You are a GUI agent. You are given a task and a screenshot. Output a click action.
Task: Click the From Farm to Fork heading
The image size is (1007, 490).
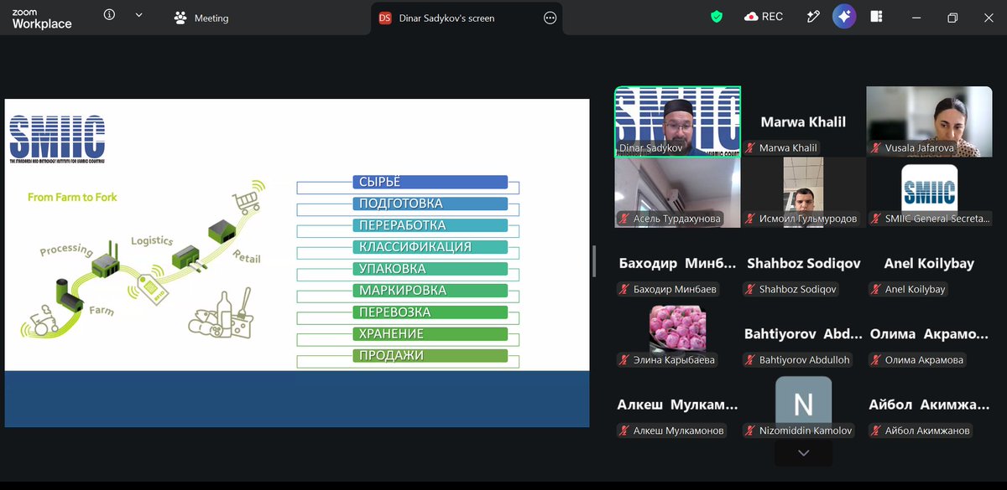click(x=72, y=197)
